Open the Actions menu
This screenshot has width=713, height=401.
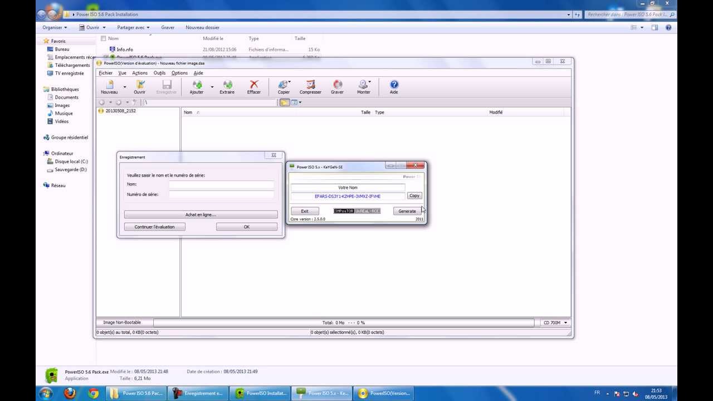coord(140,73)
